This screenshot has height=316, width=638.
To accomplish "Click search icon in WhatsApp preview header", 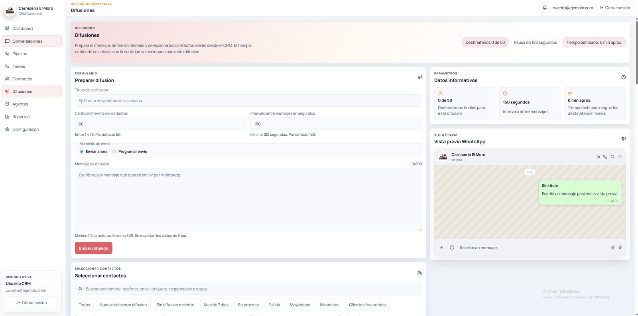I will (x=612, y=157).
